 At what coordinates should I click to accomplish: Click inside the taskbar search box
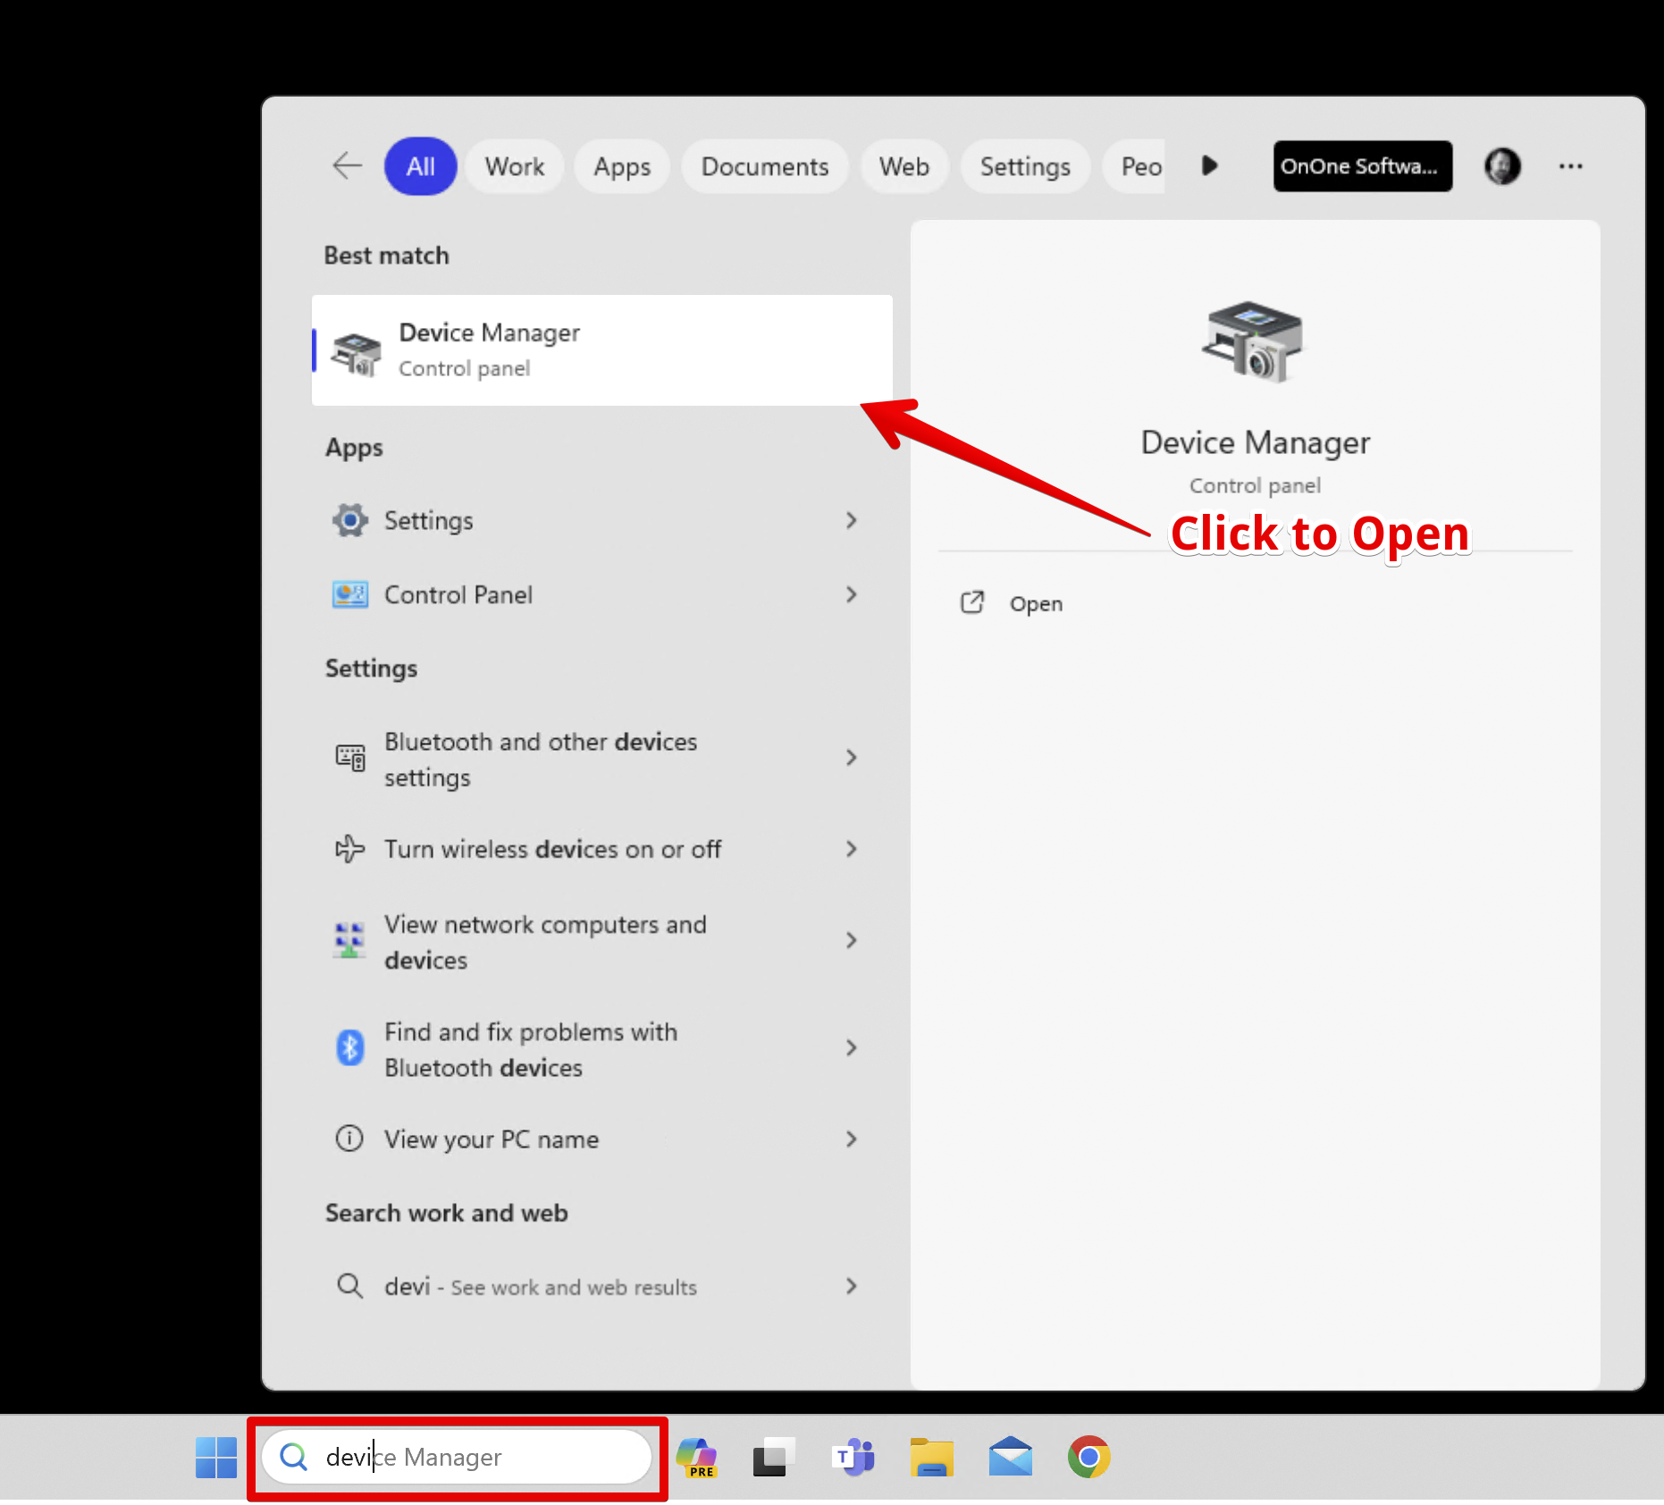point(457,1457)
